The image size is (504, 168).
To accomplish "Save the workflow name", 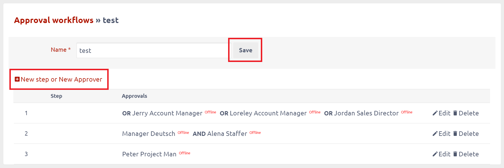I will (246, 50).
